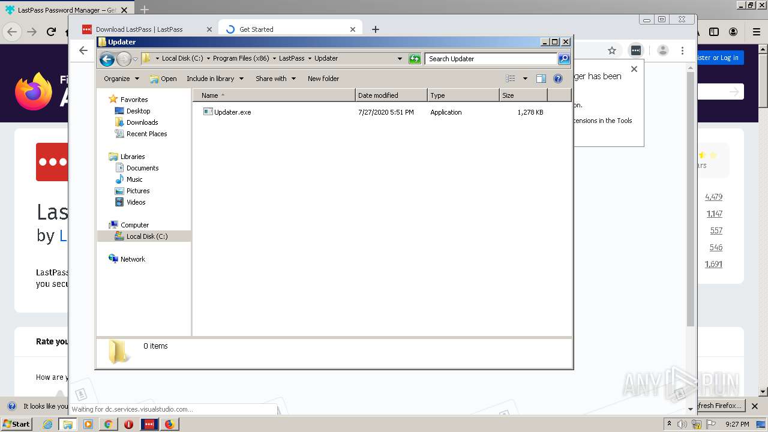This screenshot has height=432, width=768.
Task: Expand Include in library menu
Action: coord(215,79)
